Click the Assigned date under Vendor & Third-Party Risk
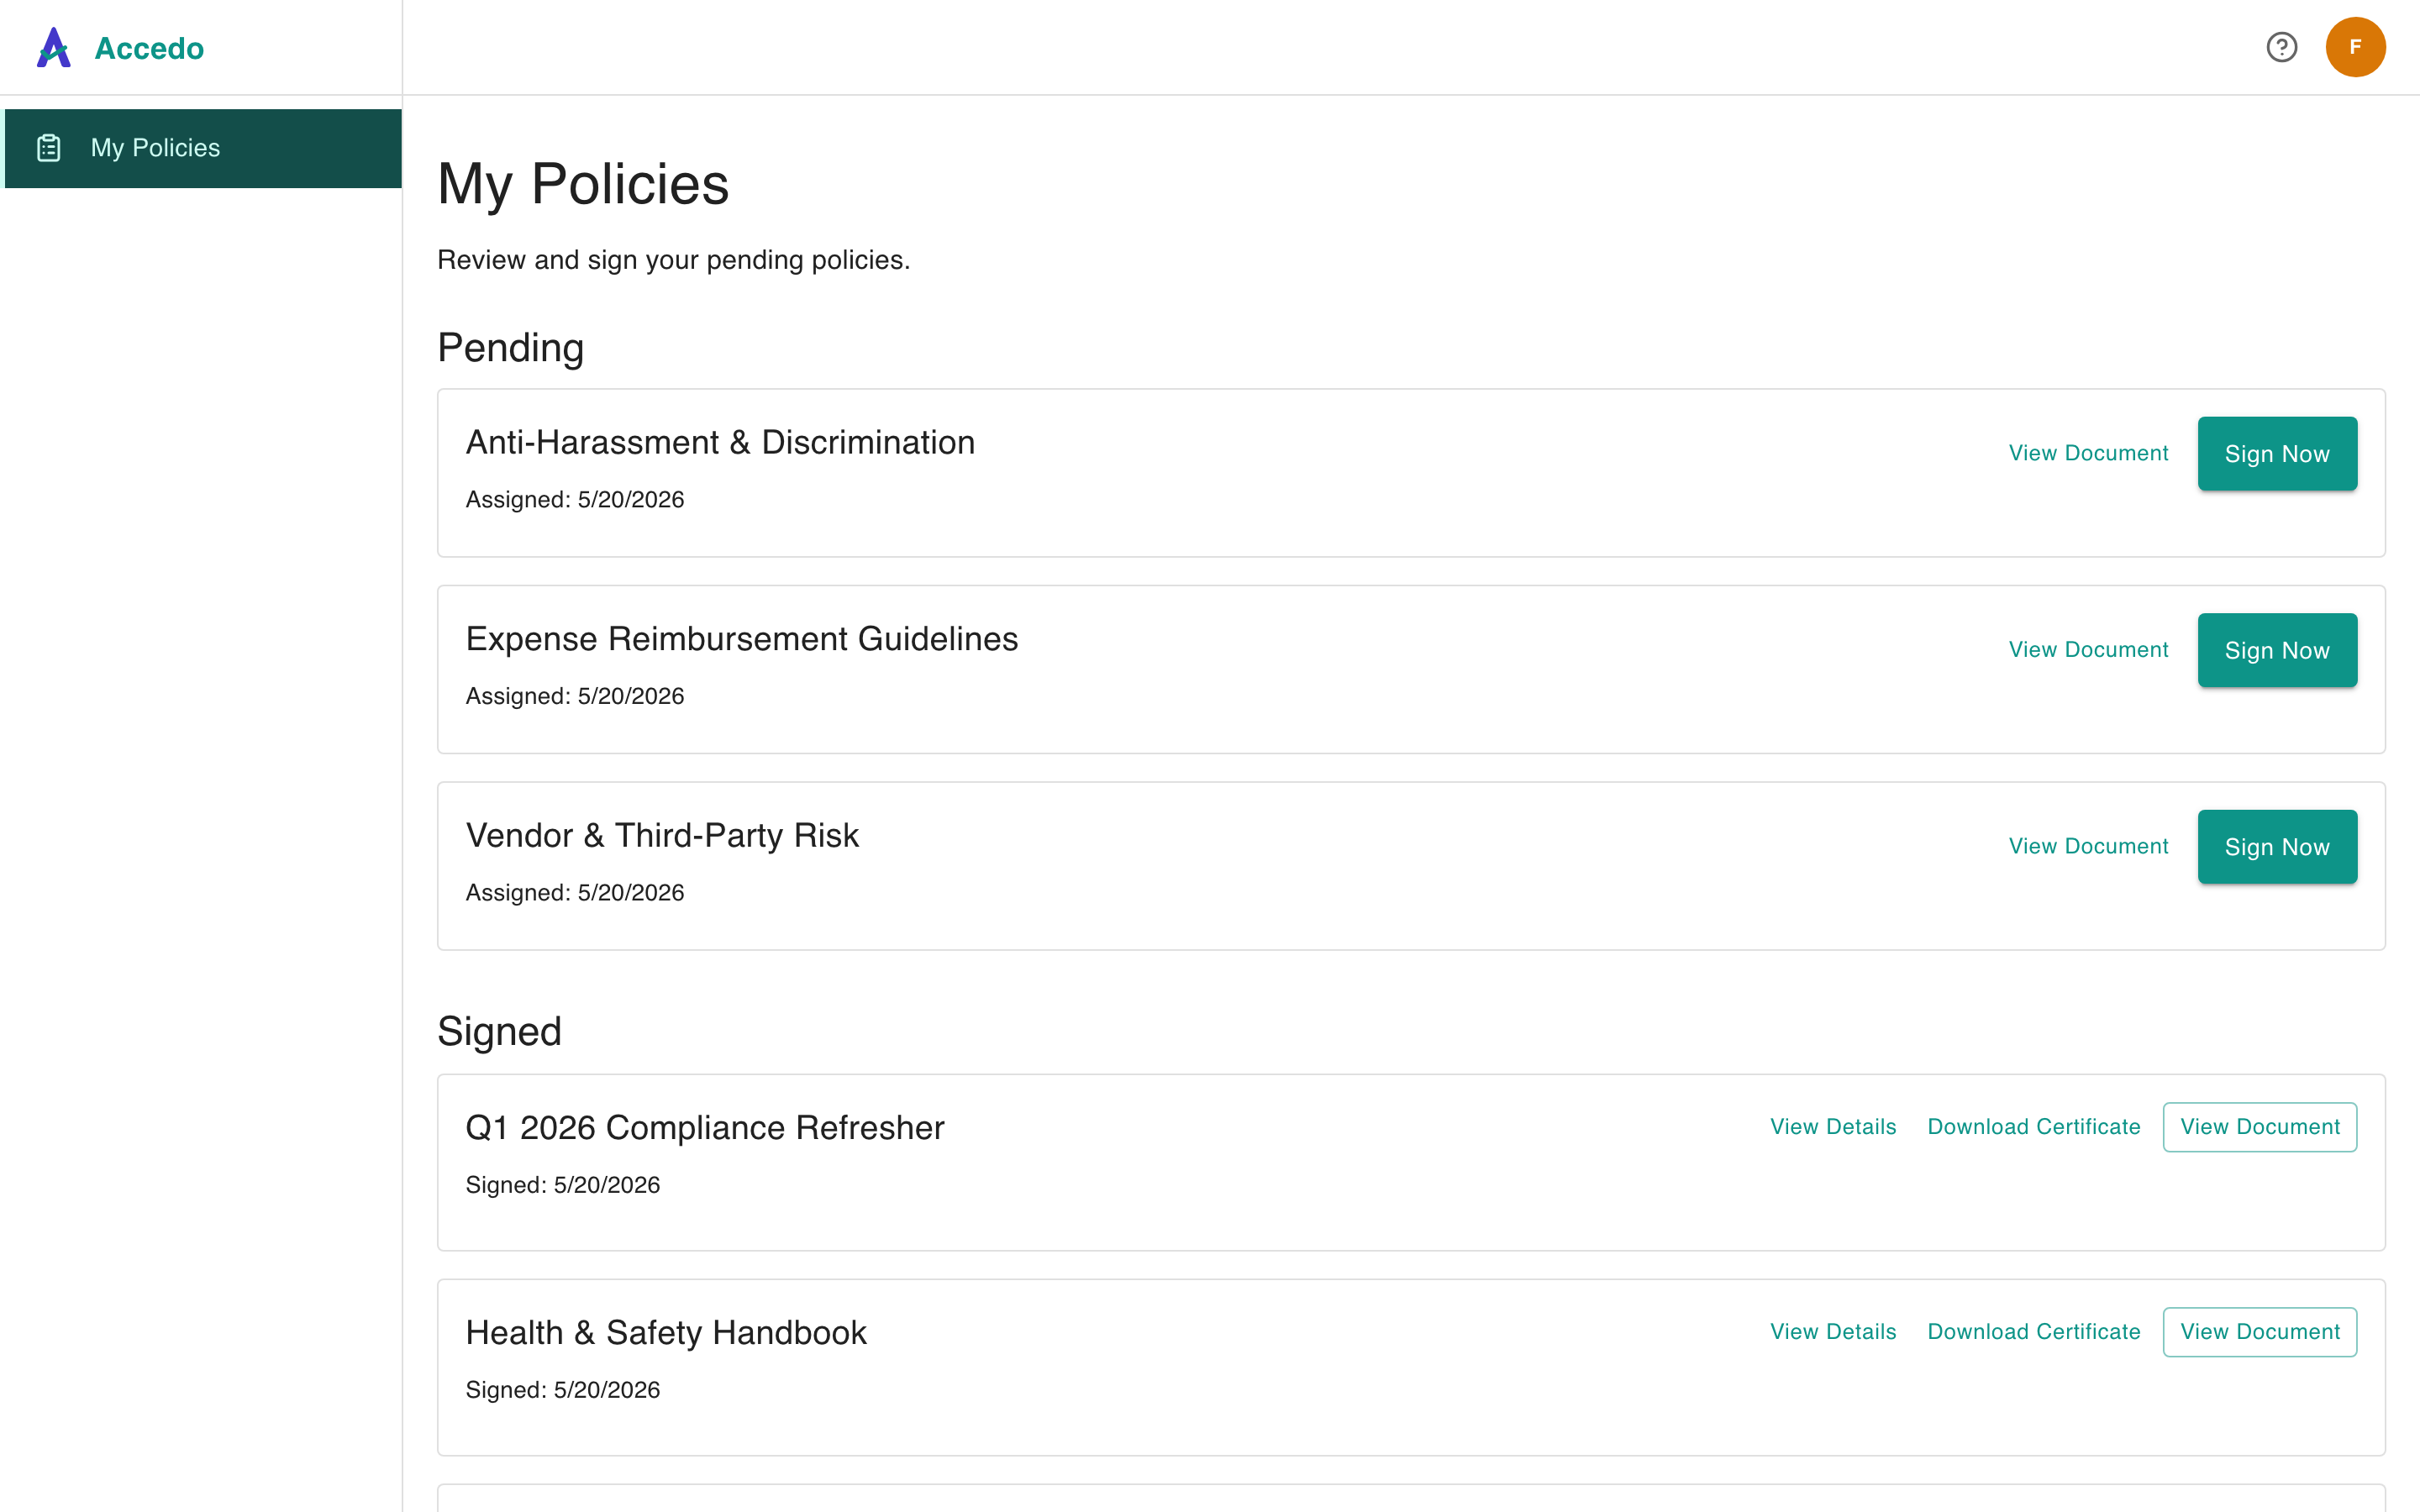Image resolution: width=2420 pixels, height=1512 pixels. click(x=575, y=893)
